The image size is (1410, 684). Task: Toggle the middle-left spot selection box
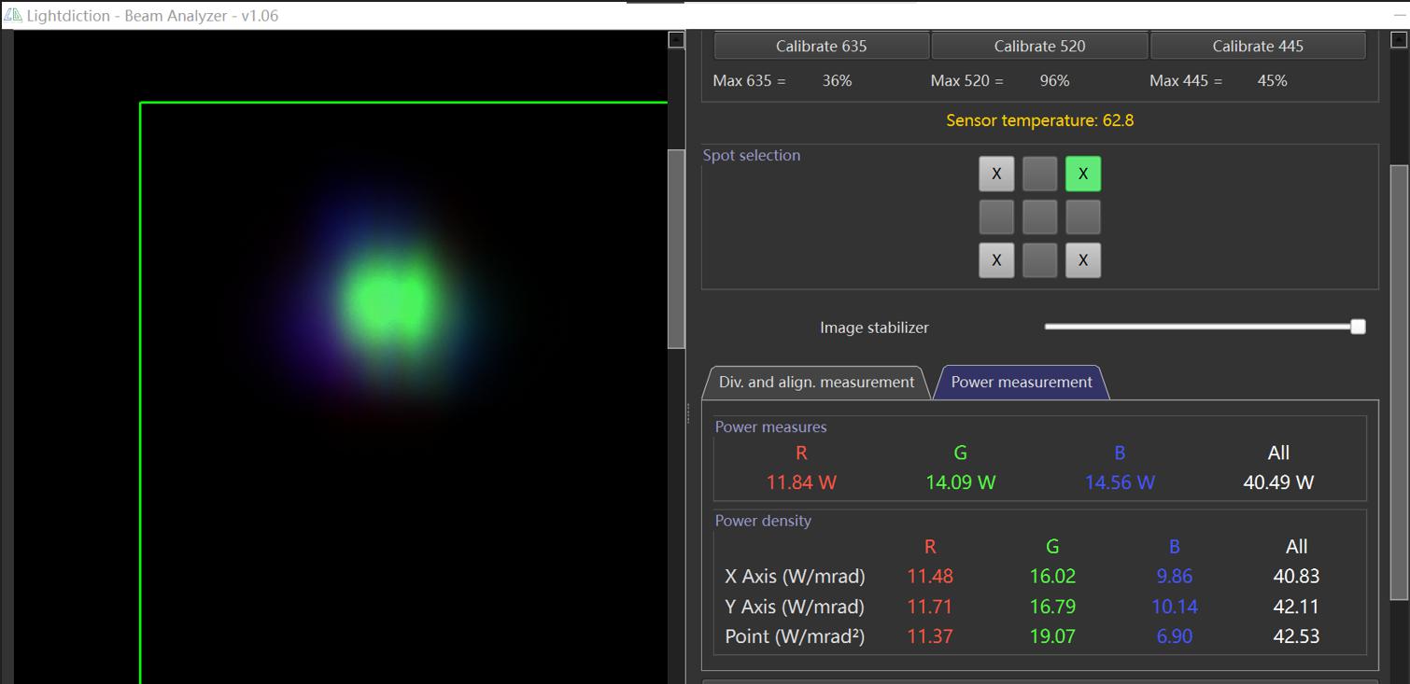click(996, 216)
